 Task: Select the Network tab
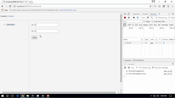pyautogui.click(x=153, y=14)
